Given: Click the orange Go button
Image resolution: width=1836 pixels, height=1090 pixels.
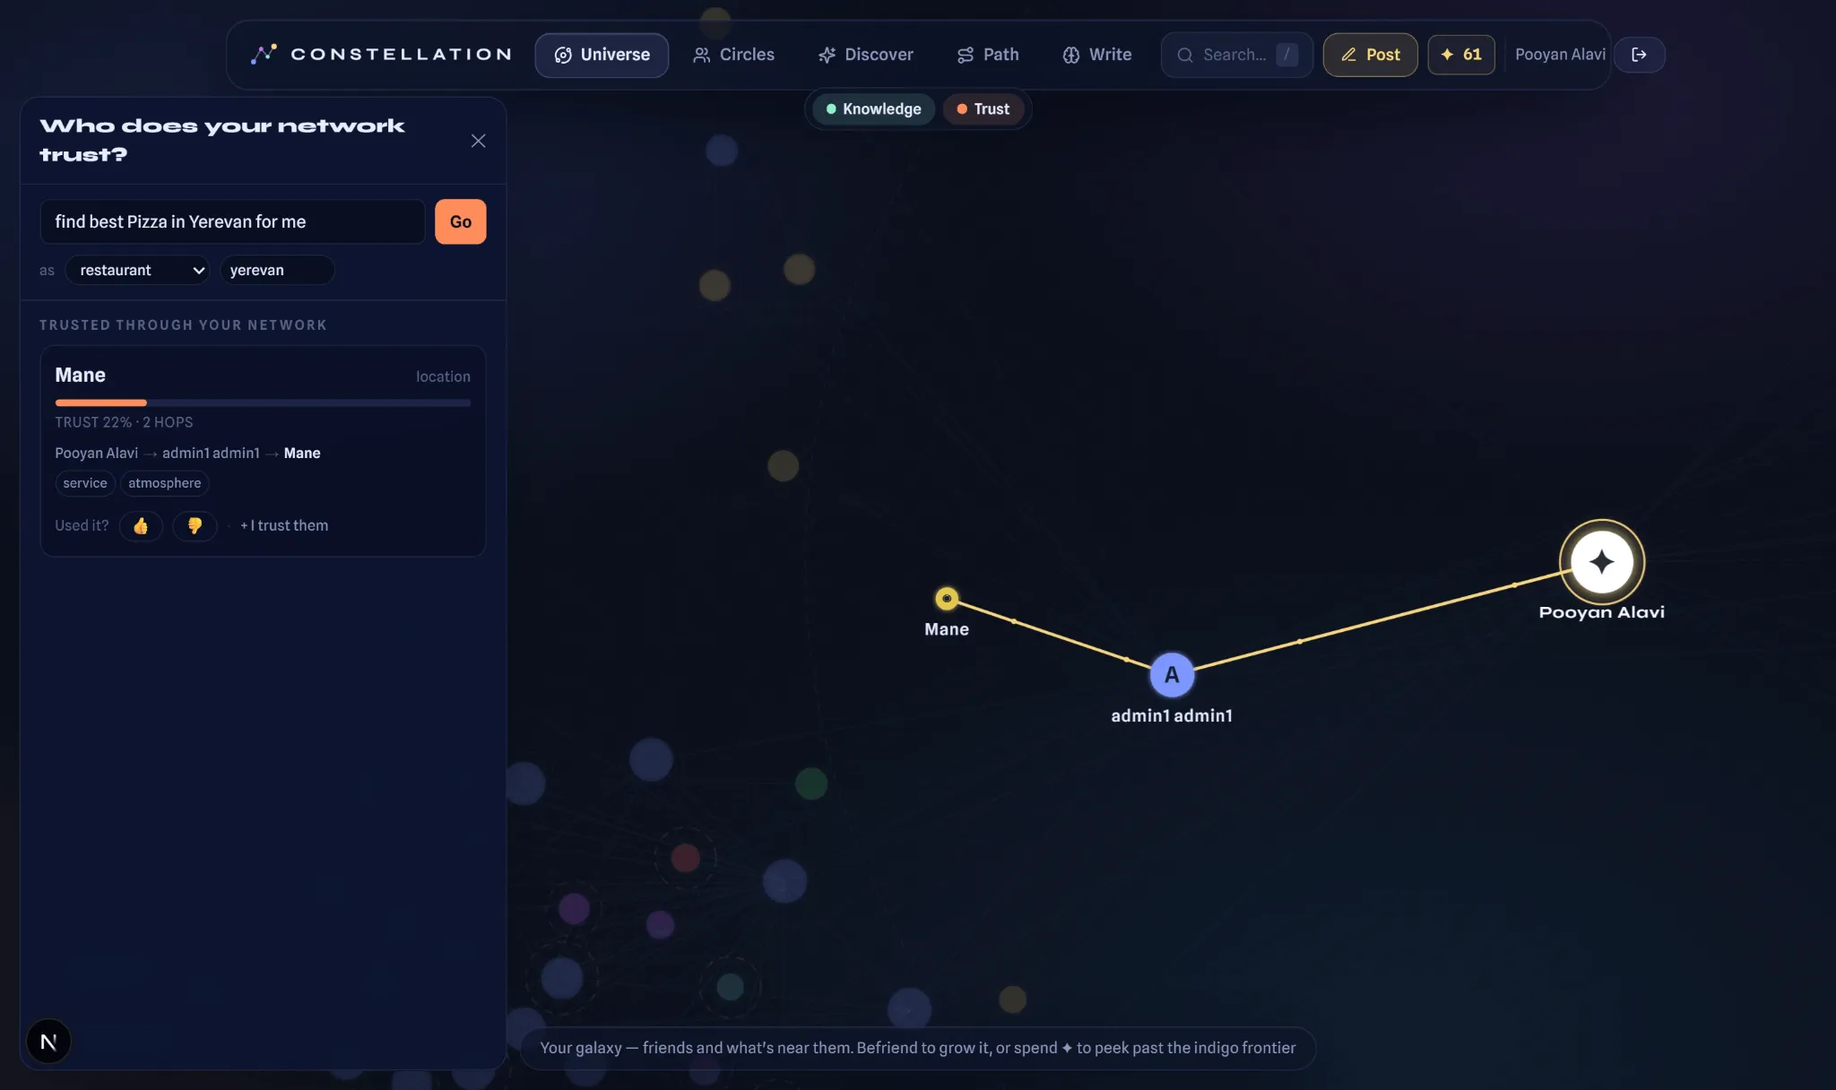Looking at the screenshot, I should [461, 221].
